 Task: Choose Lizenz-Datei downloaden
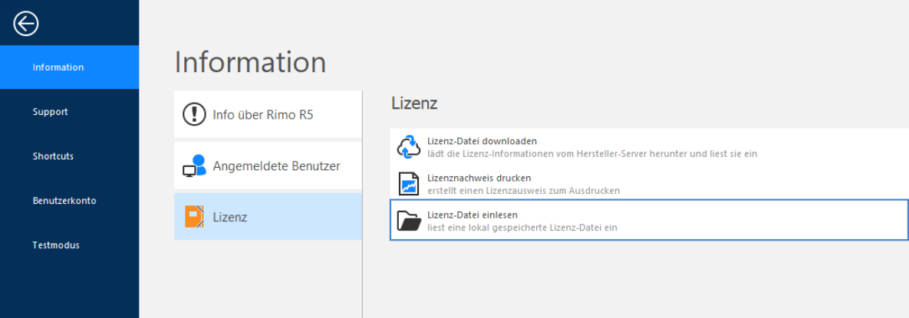(x=649, y=147)
